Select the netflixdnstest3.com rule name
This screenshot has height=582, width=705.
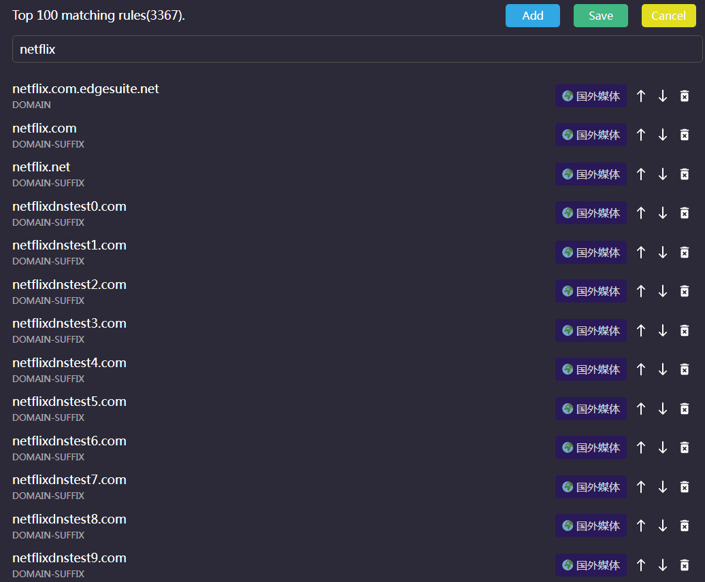pyautogui.click(x=69, y=324)
